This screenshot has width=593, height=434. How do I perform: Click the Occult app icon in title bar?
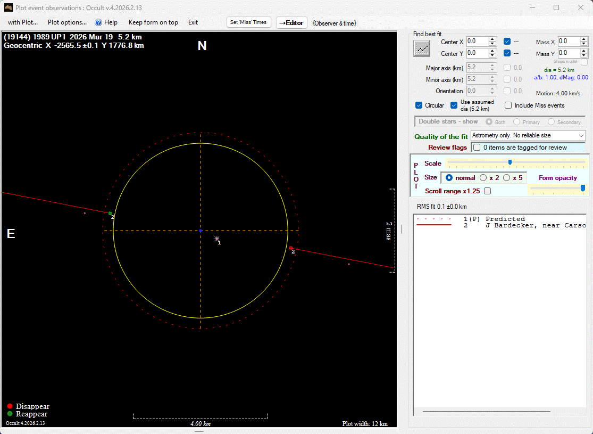pos(8,8)
